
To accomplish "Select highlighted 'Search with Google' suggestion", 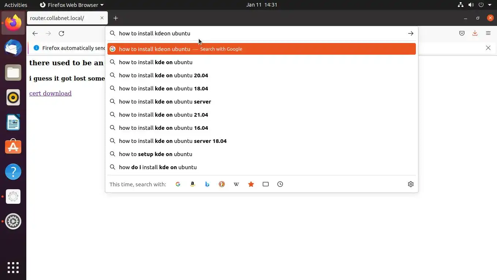I will coord(262,49).
